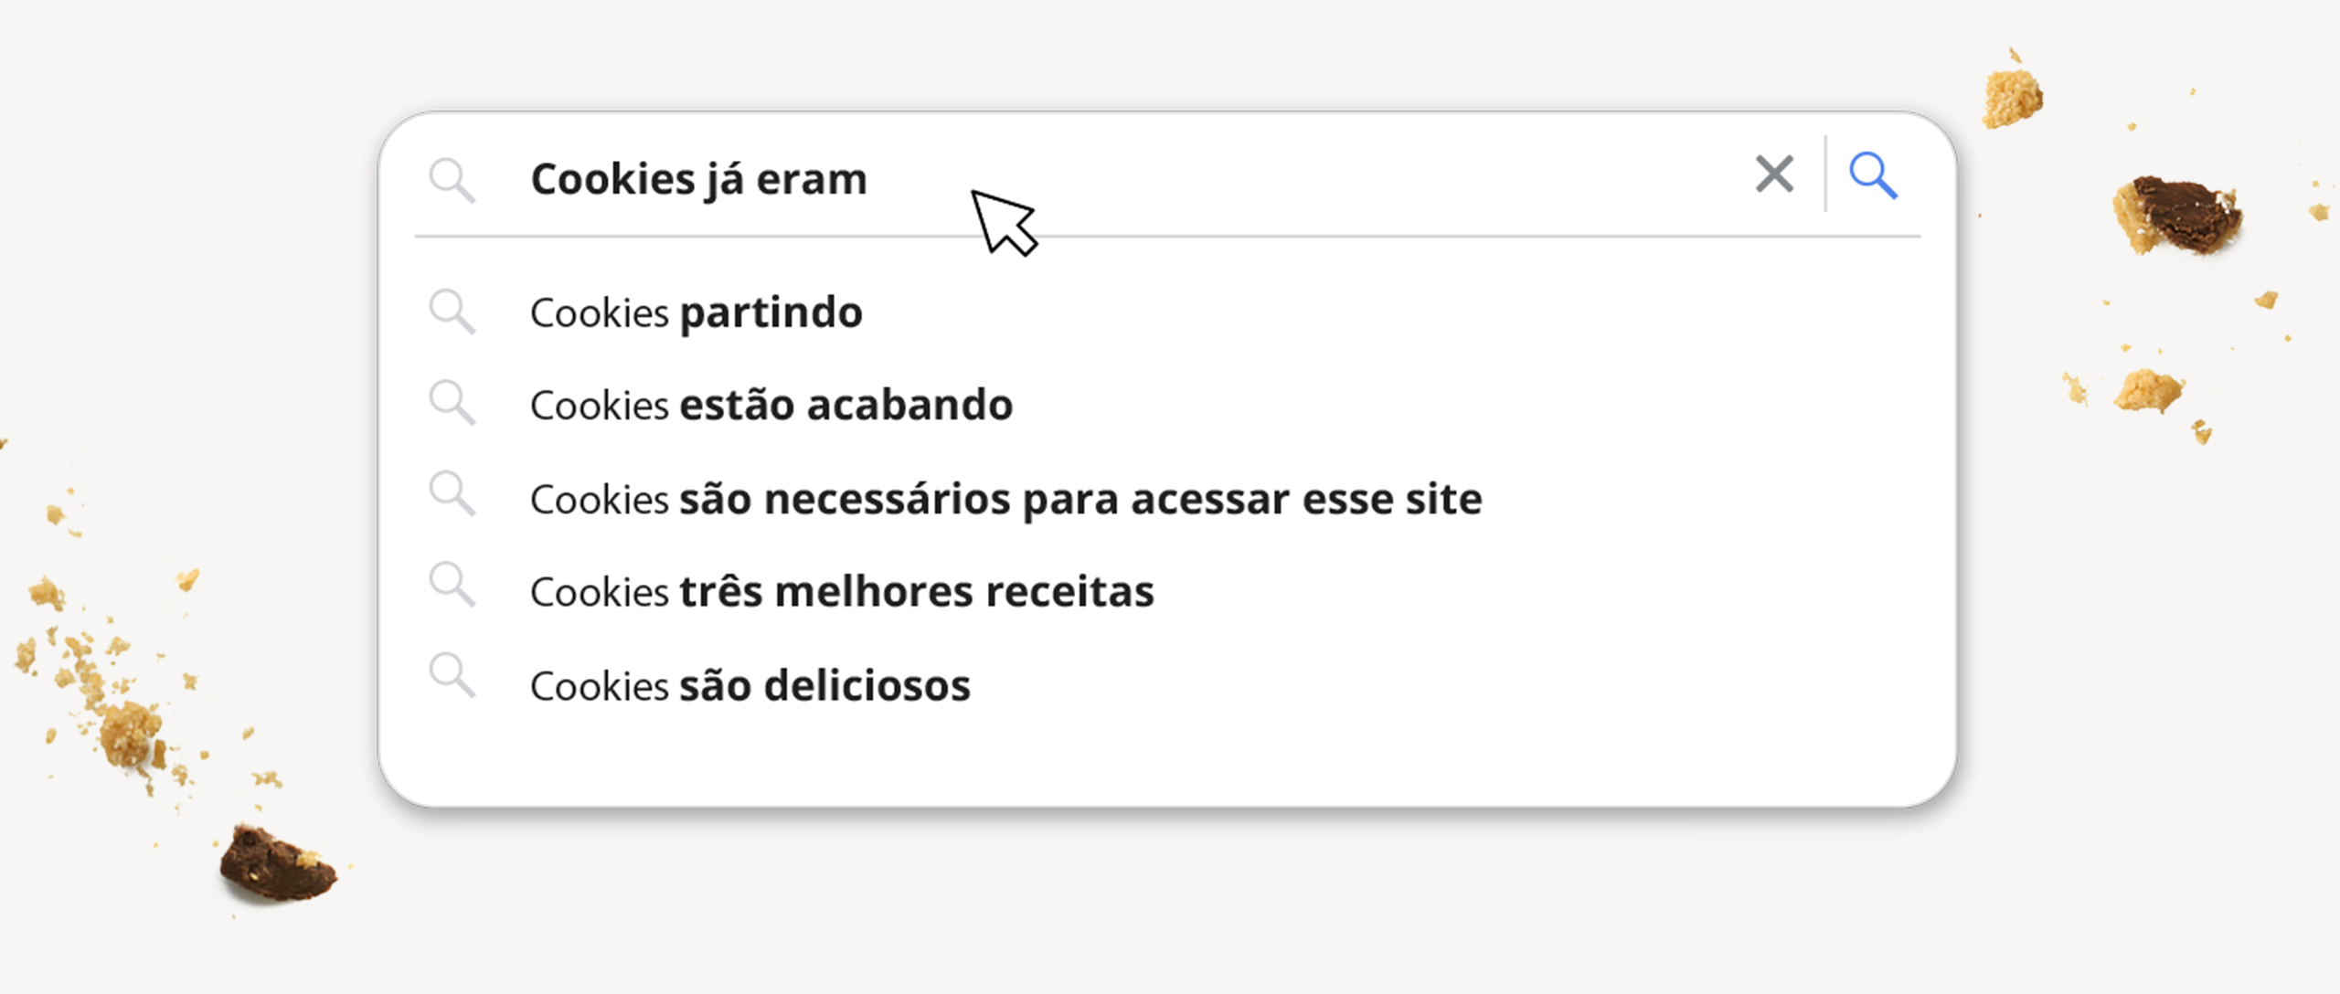Click the golden crumb at middle right

(2147, 390)
